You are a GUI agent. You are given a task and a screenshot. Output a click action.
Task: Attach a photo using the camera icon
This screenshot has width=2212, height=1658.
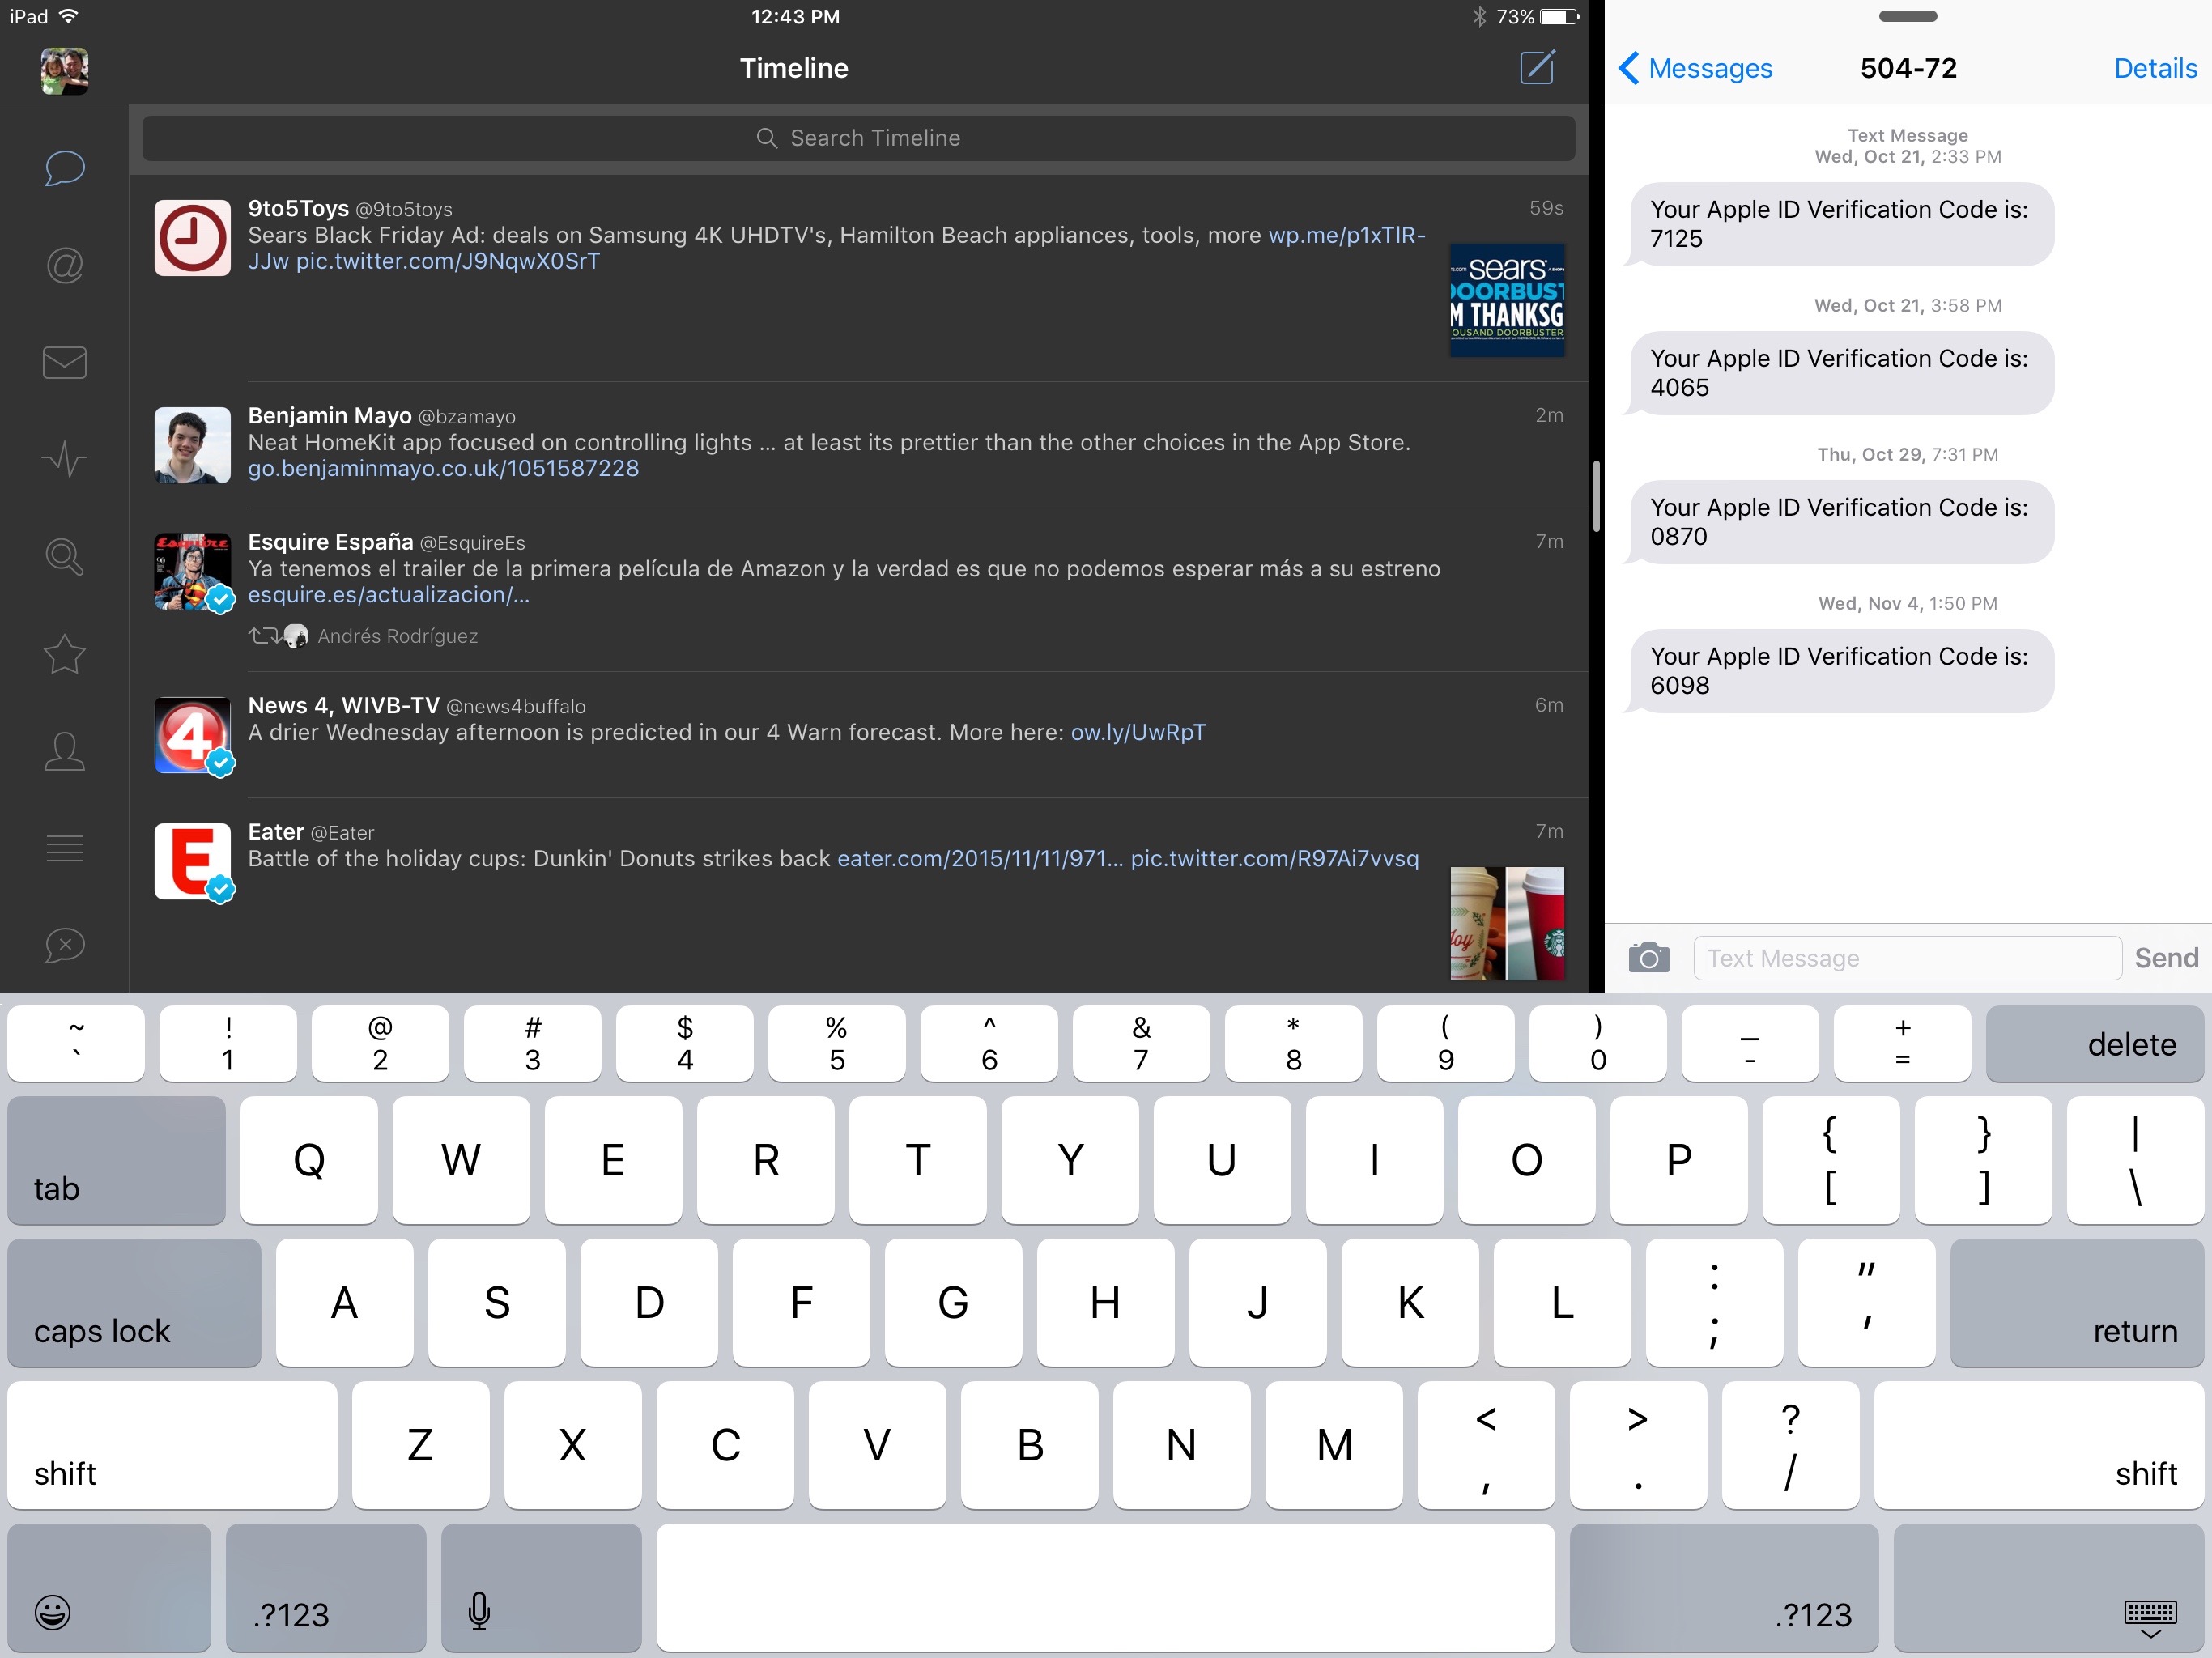[1649, 957]
